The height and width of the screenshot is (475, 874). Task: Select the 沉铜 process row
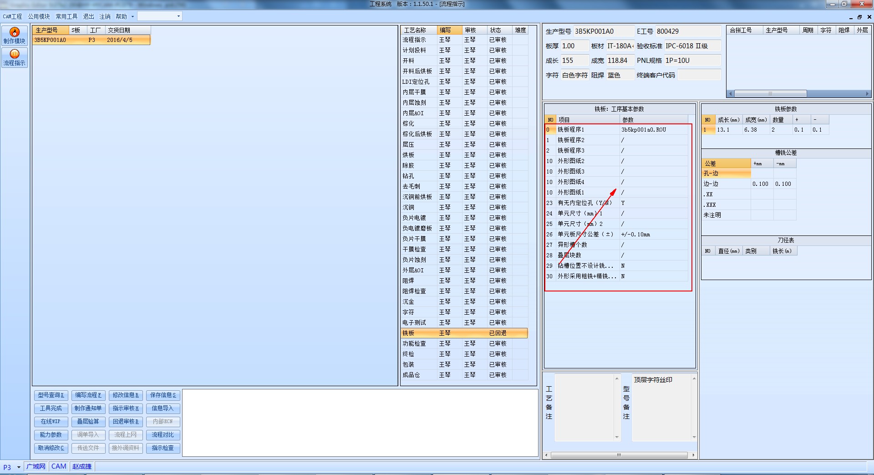click(x=464, y=208)
